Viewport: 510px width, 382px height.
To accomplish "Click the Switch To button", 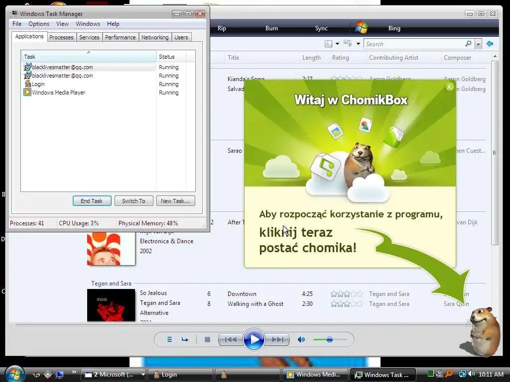I will point(133,201).
